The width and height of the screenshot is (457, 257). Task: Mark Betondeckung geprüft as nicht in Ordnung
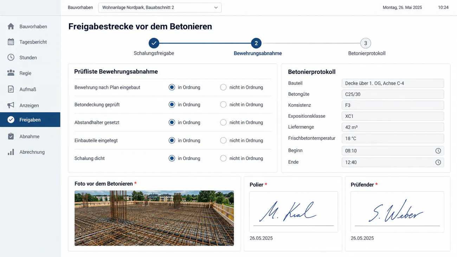(x=223, y=104)
